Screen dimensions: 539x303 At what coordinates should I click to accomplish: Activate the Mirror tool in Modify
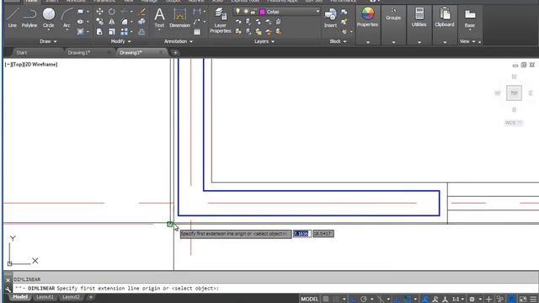click(x=112, y=22)
